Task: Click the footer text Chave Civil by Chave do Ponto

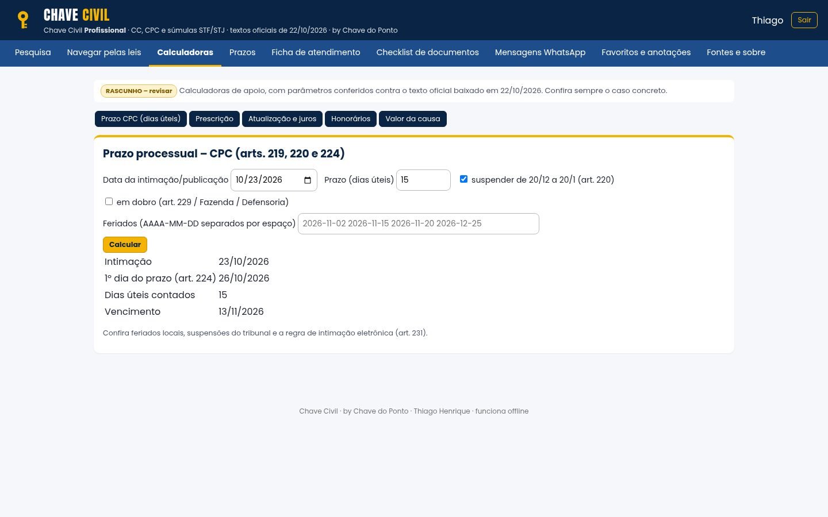Action: tap(414, 411)
